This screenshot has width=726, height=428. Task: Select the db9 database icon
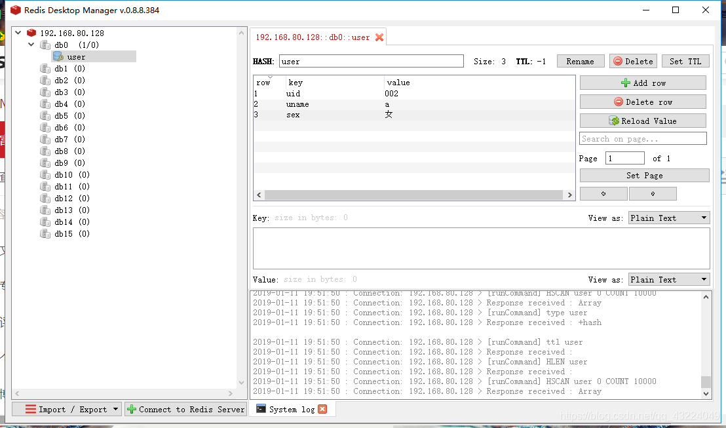(x=45, y=163)
